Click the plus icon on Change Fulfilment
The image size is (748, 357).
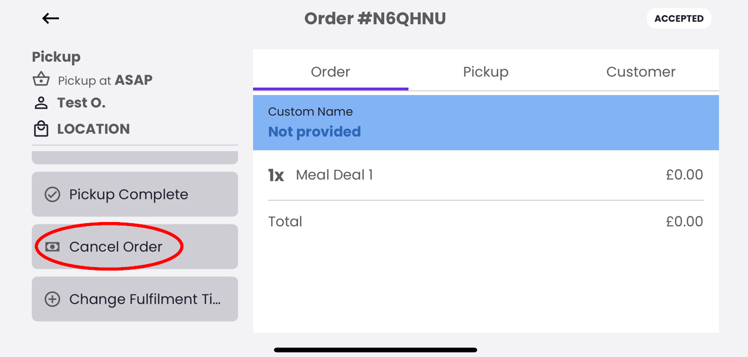pyautogui.click(x=52, y=299)
